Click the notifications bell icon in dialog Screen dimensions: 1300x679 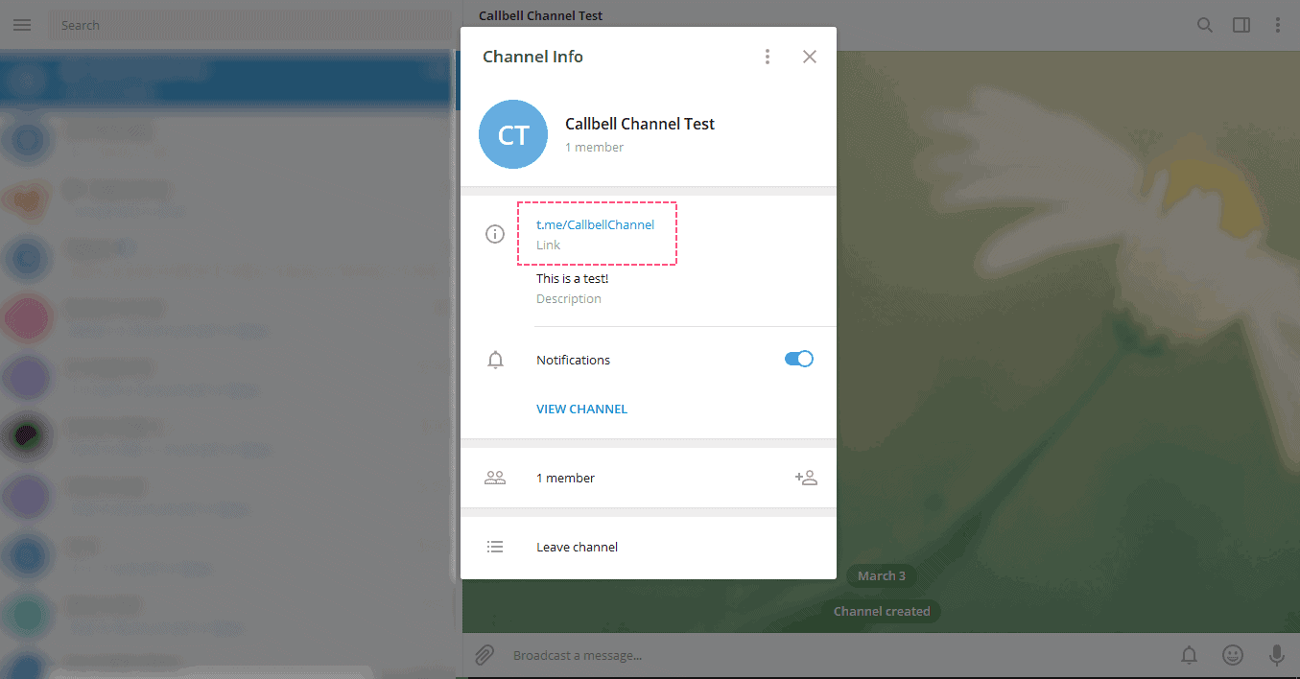(x=495, y=361)
